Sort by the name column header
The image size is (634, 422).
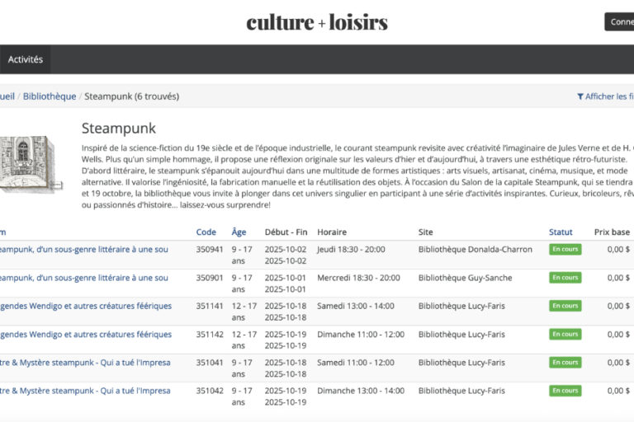(3, 232)
